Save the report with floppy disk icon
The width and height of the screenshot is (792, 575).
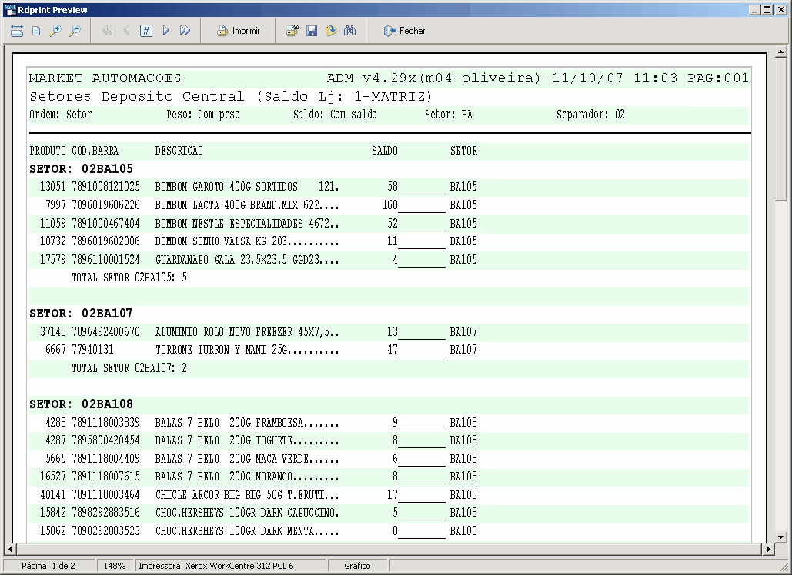[312, 31]
